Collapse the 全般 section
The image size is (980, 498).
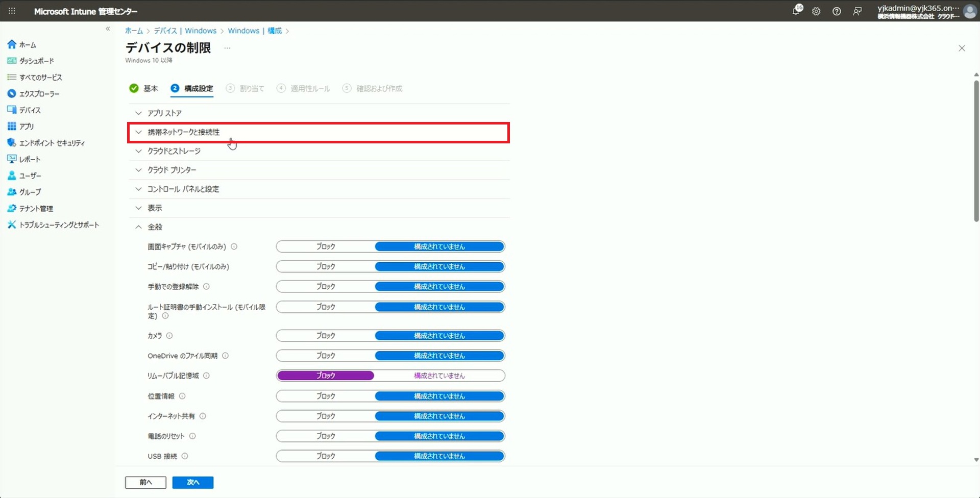[x=155, y=227]
